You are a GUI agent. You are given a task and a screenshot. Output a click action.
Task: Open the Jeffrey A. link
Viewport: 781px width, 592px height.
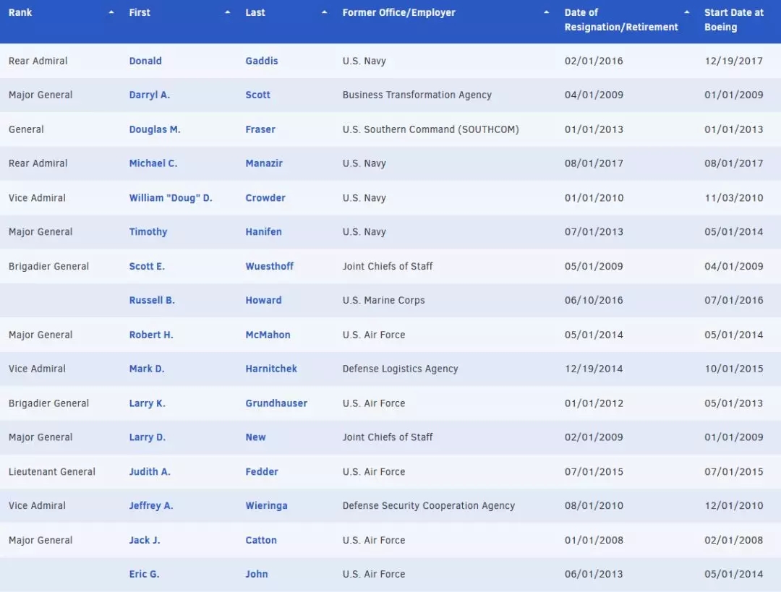(151, 506)
